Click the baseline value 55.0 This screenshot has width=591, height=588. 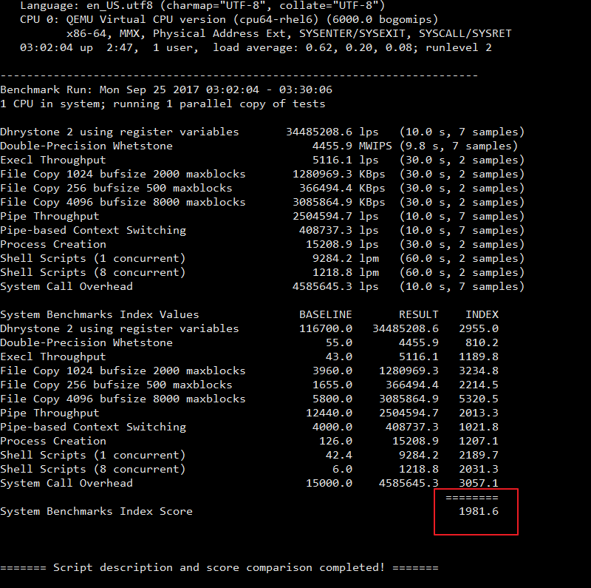tap(339, 342)
